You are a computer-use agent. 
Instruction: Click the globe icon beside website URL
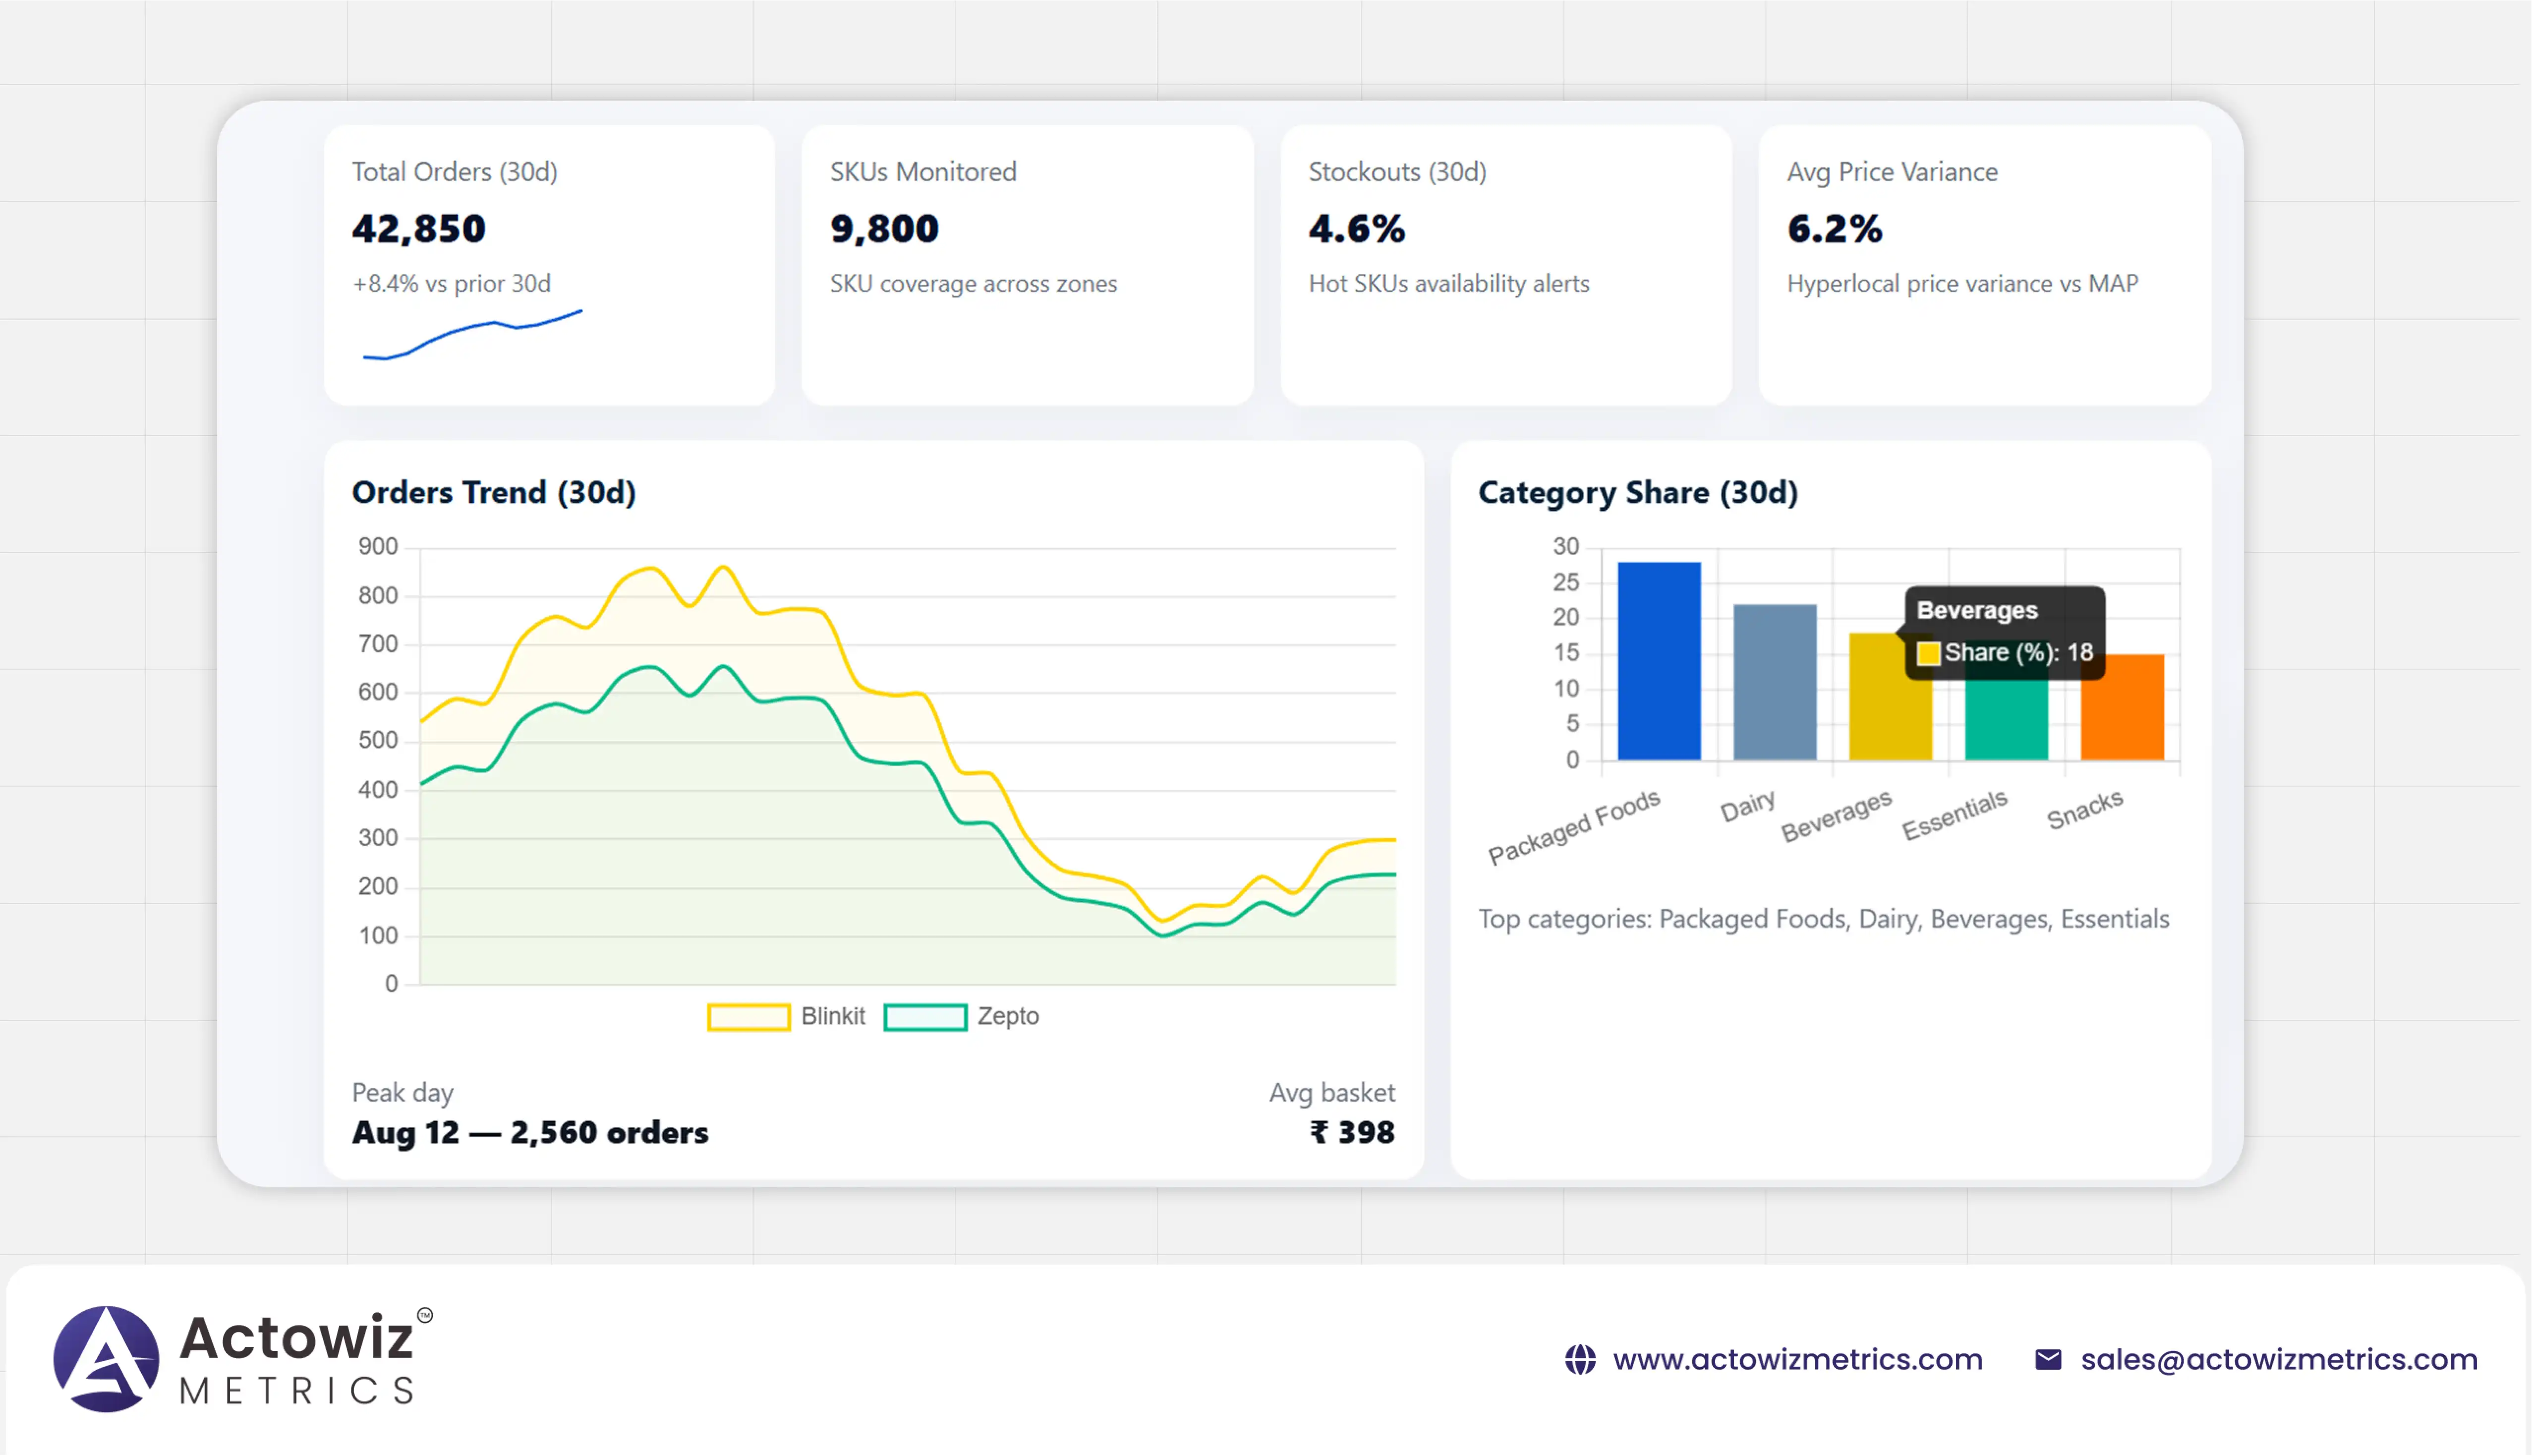click(1579, 1359)
